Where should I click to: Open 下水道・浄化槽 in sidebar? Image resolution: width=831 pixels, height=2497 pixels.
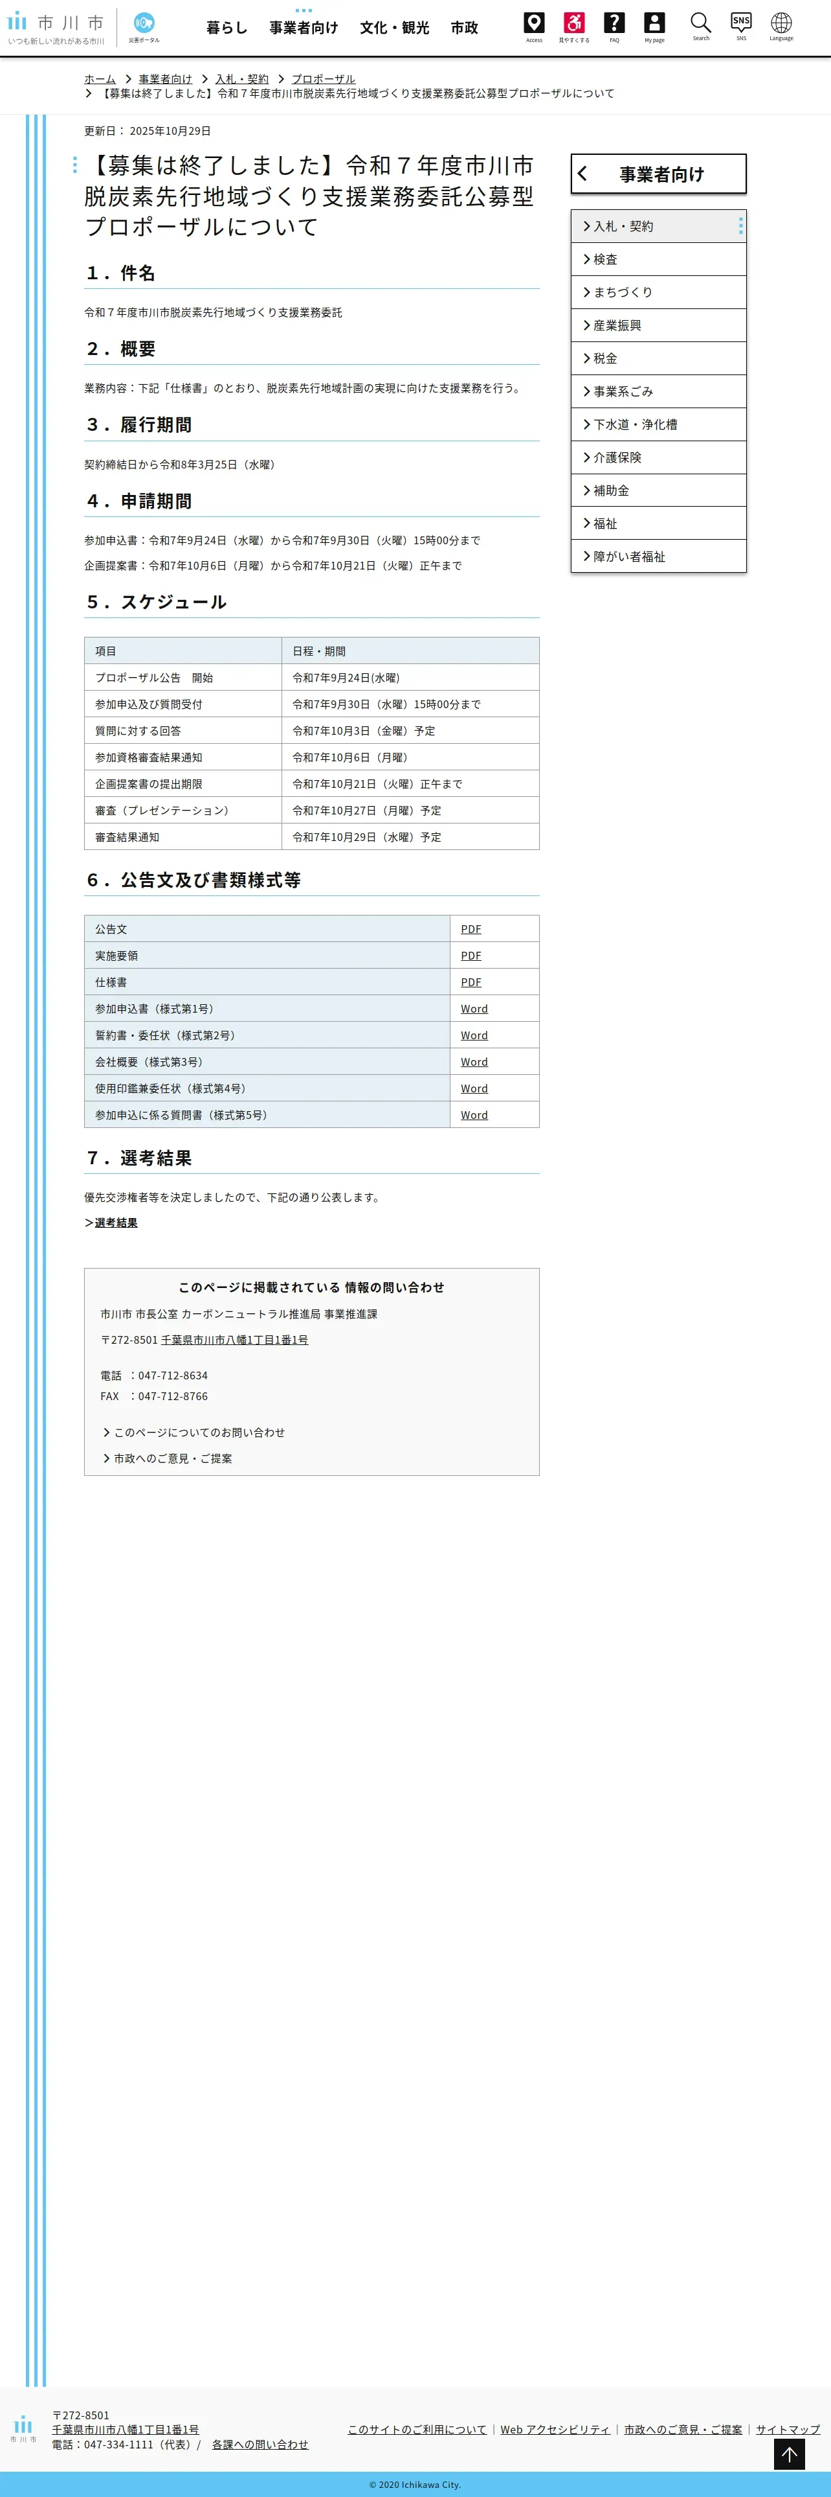659,424
